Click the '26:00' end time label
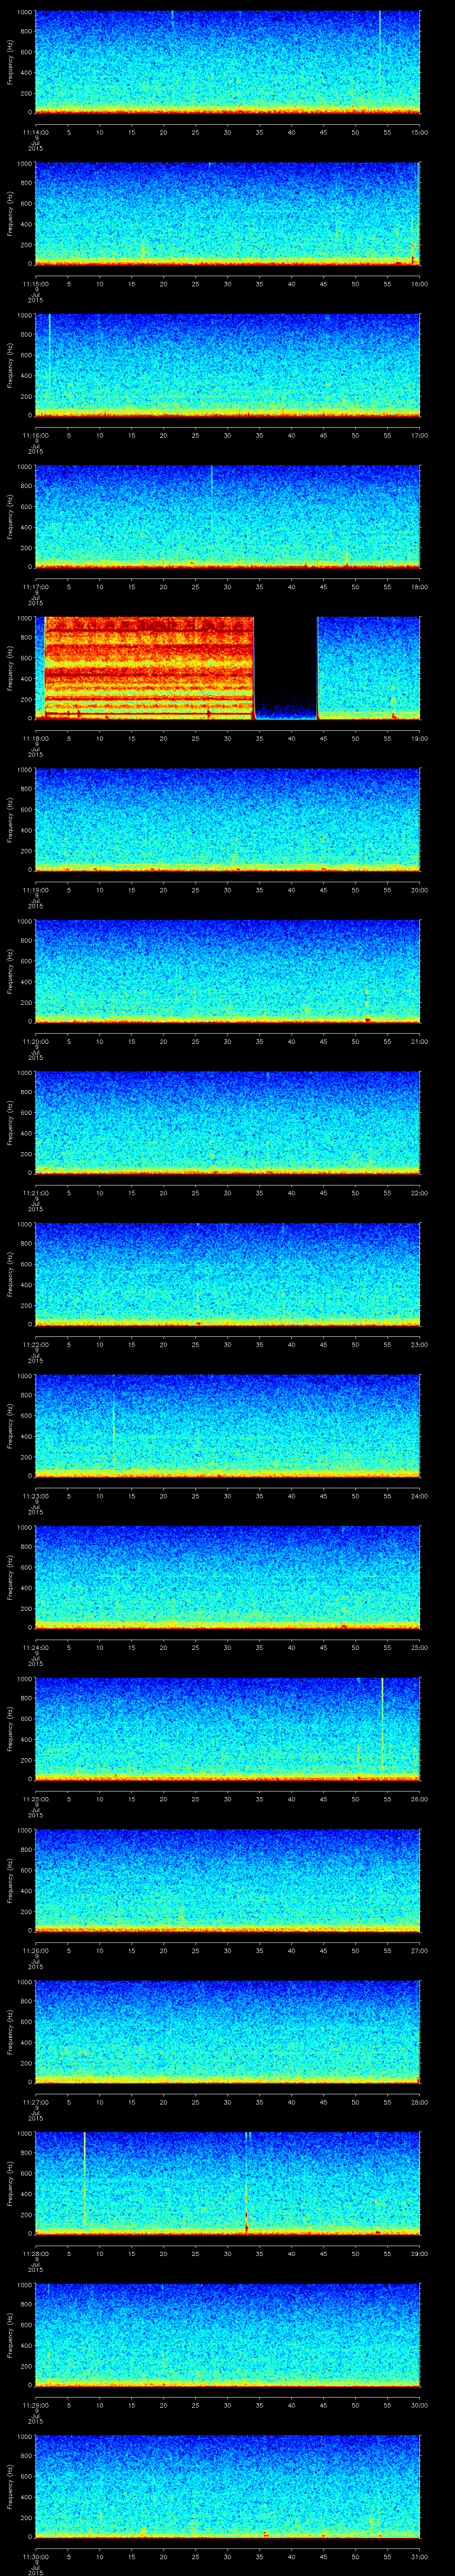 pyautogui.click(x=419, y=1799)
